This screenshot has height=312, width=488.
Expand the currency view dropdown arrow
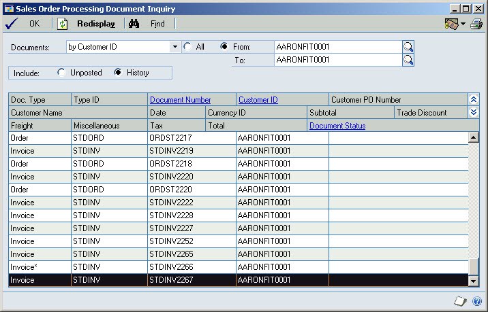point(463,24)
